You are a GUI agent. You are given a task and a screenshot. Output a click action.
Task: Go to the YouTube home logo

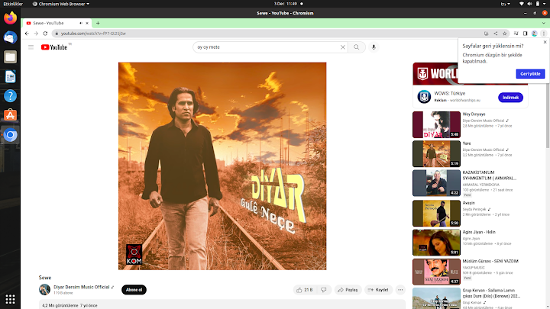tap(54, 47)
